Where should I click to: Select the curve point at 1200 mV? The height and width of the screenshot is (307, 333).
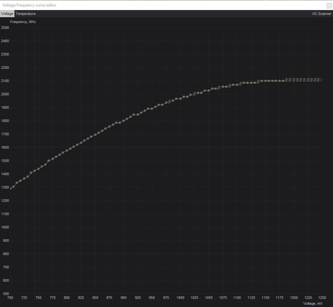tap(294, 80)
